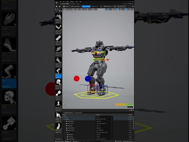189x142 pixels.
Task: Open the Window menu
Action: pos(72,1)
